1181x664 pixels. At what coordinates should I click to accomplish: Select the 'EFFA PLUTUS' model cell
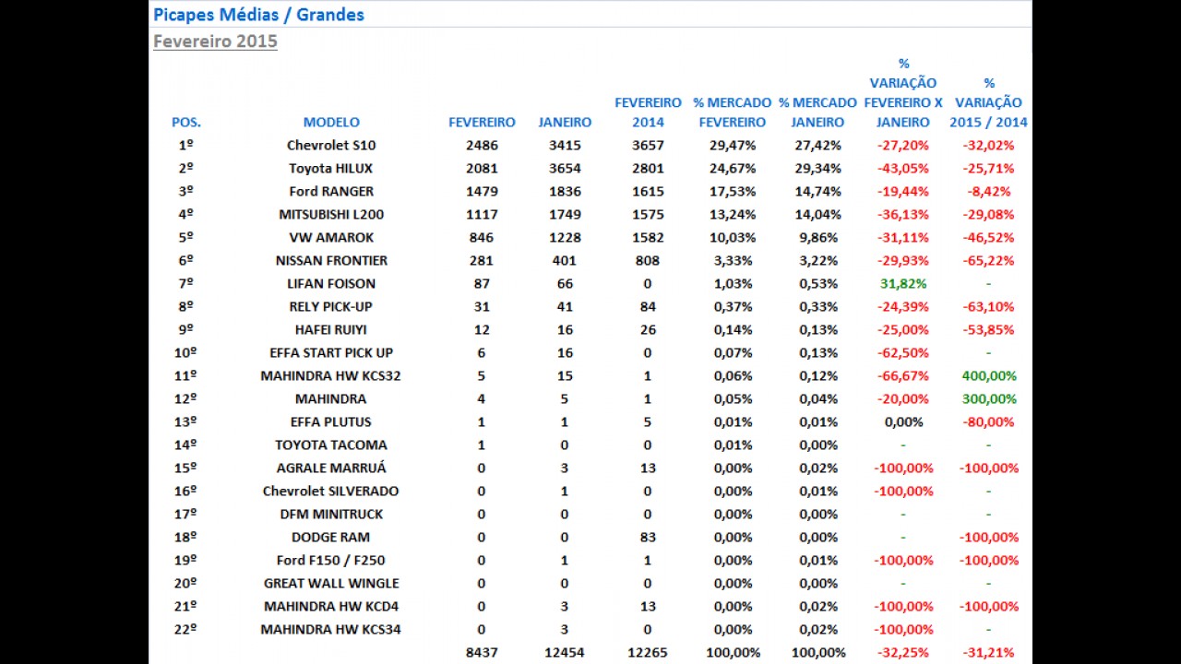tap(331, 421)
